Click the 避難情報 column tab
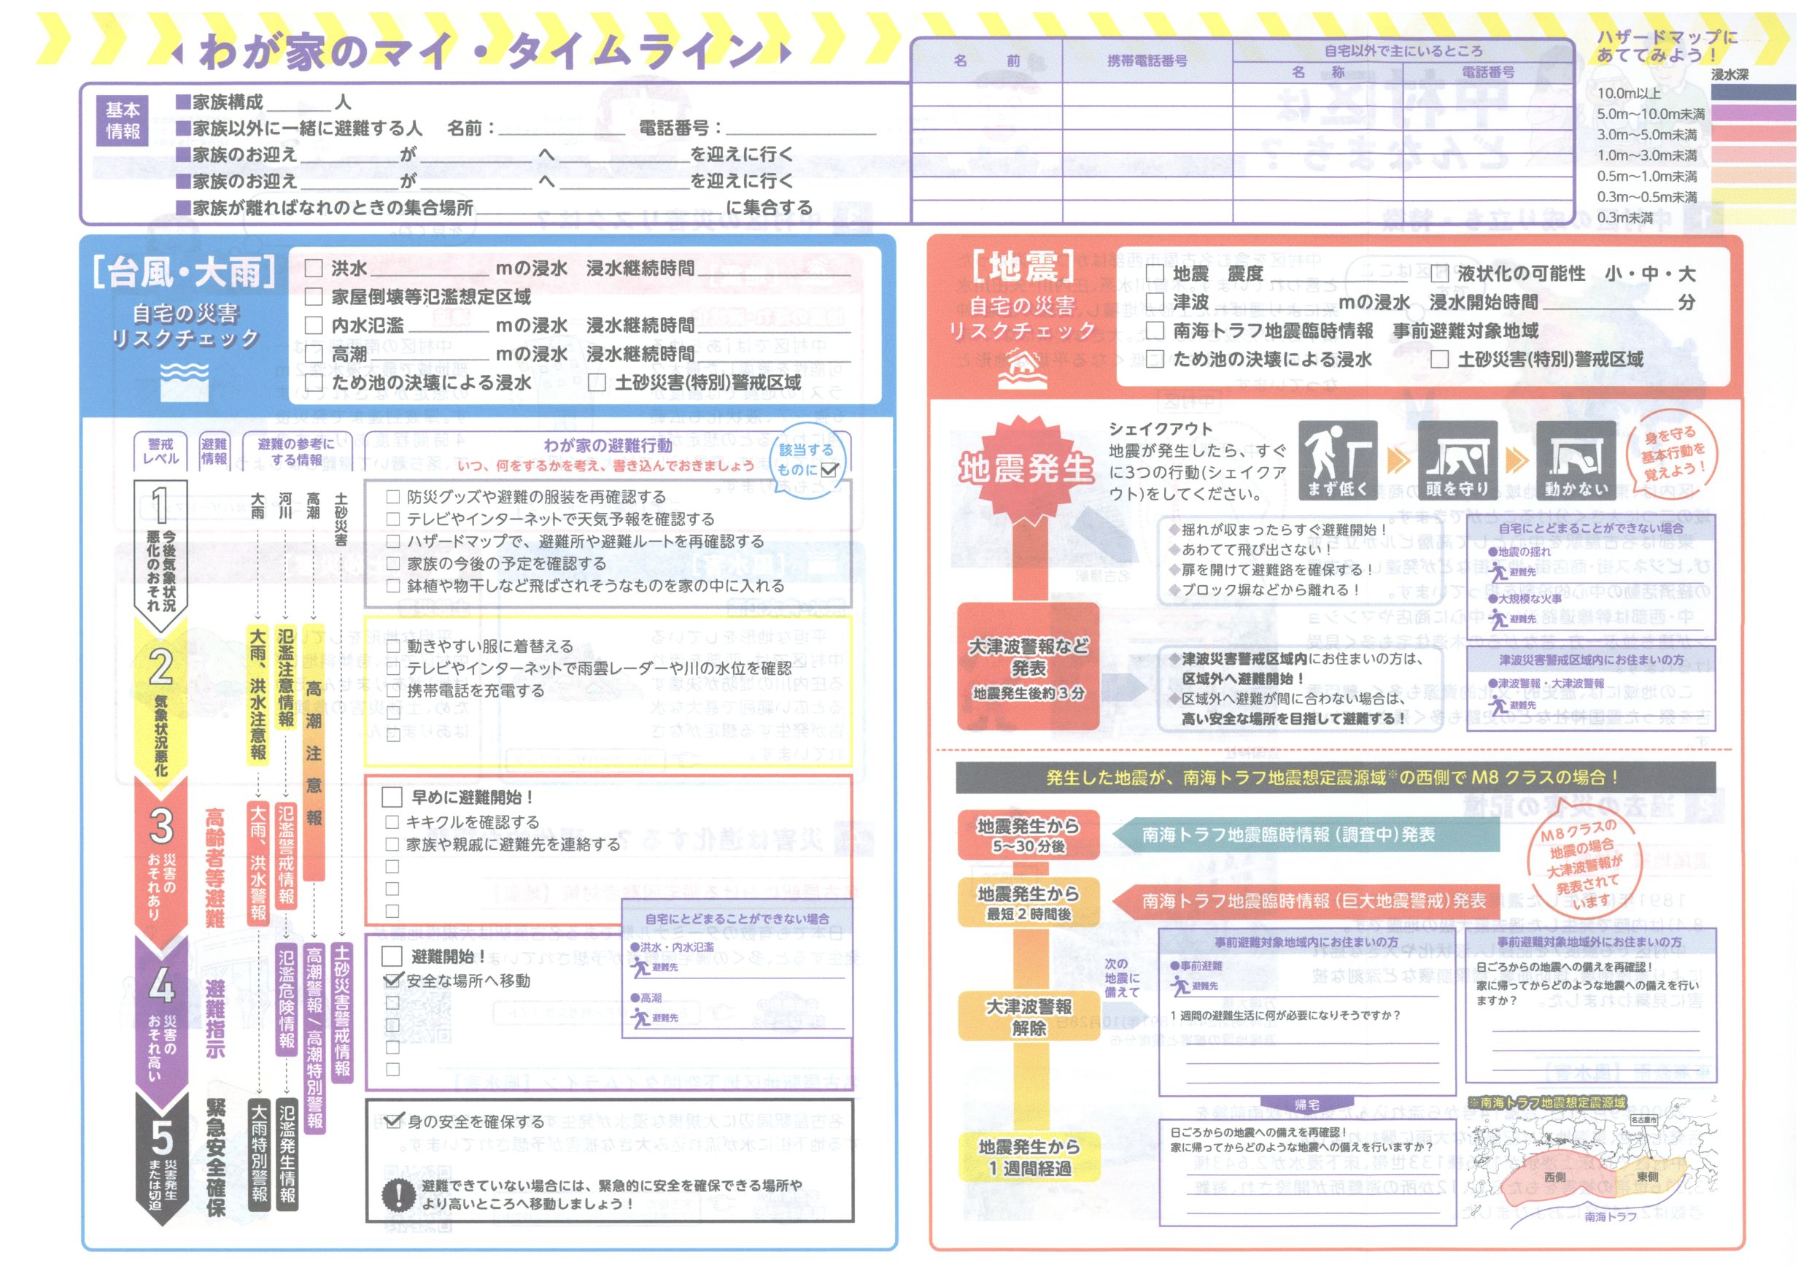Image resolution: width=1809 pixels, height=1279 pixels. tap(214, 452)
